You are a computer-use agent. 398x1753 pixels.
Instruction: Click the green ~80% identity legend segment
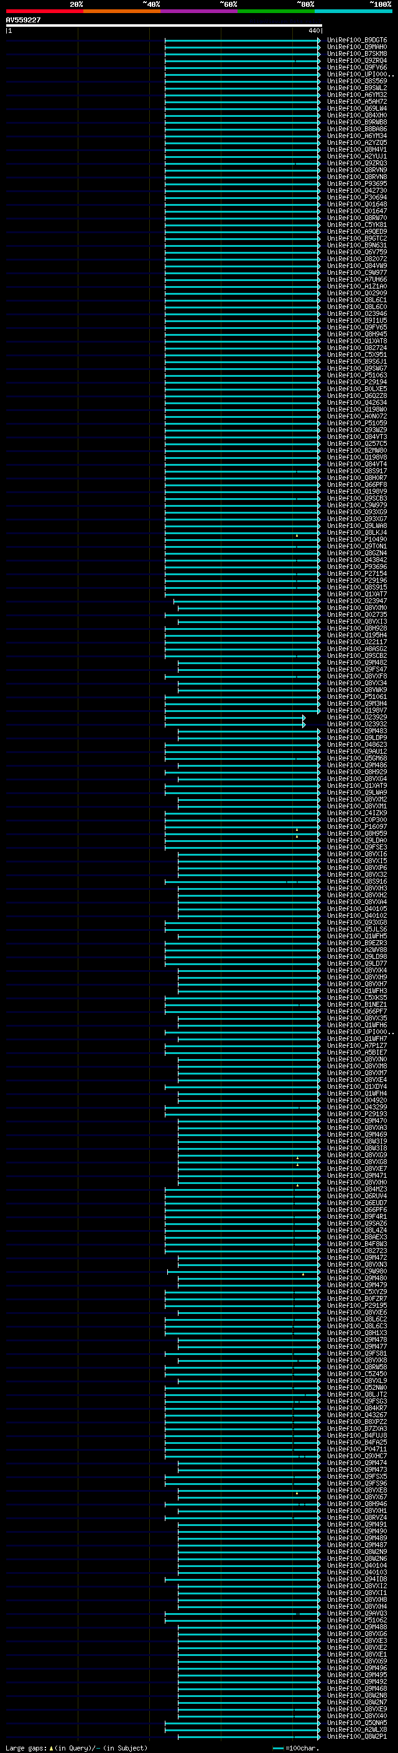tap(276, 11)
